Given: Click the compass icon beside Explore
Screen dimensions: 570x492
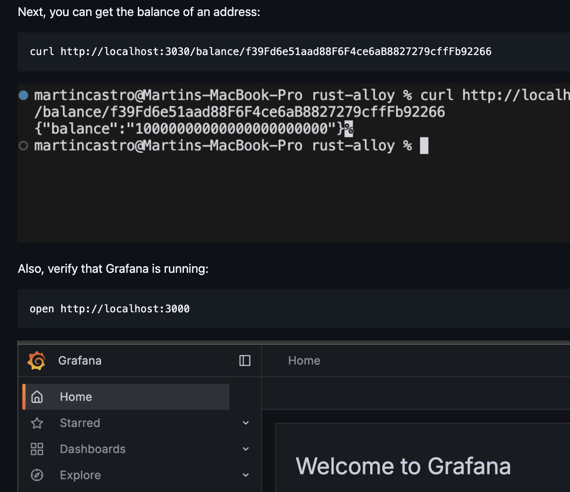Looking at the screenshot, I should [x=37, y=476].
